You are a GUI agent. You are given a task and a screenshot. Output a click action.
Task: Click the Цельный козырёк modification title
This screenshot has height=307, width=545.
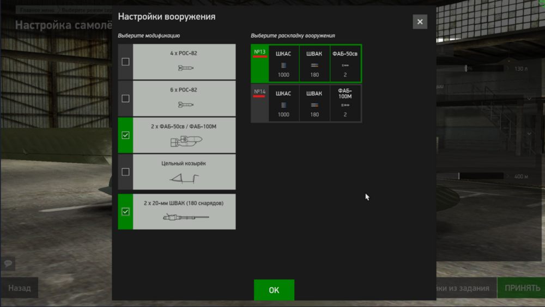(184, 163)
